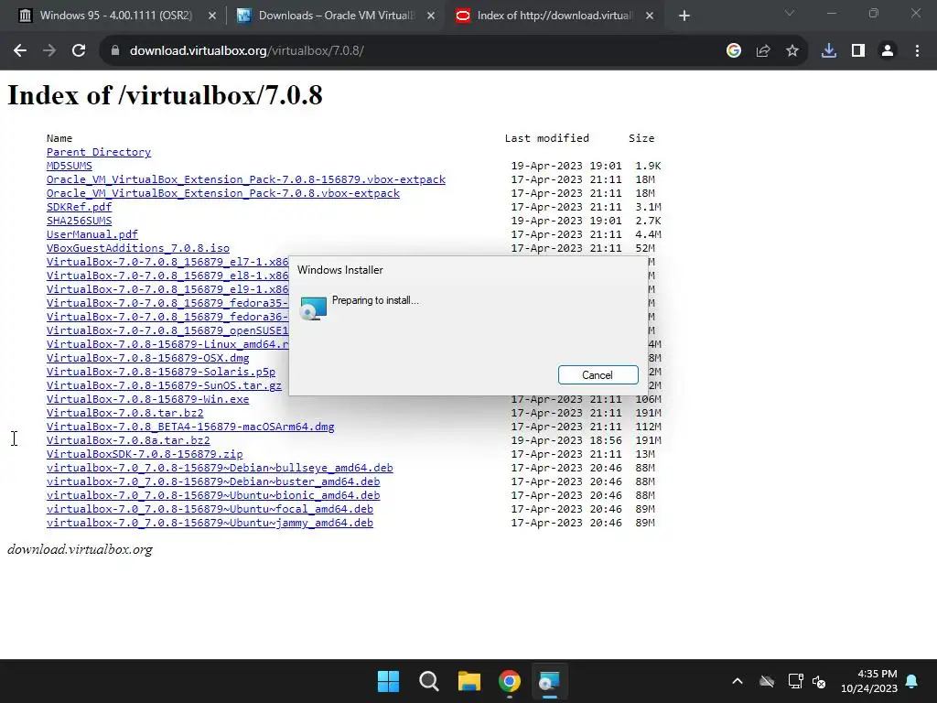Open Chrome three-dot menu
This screenshot has height=703, width=937.
tap(917, 51)
